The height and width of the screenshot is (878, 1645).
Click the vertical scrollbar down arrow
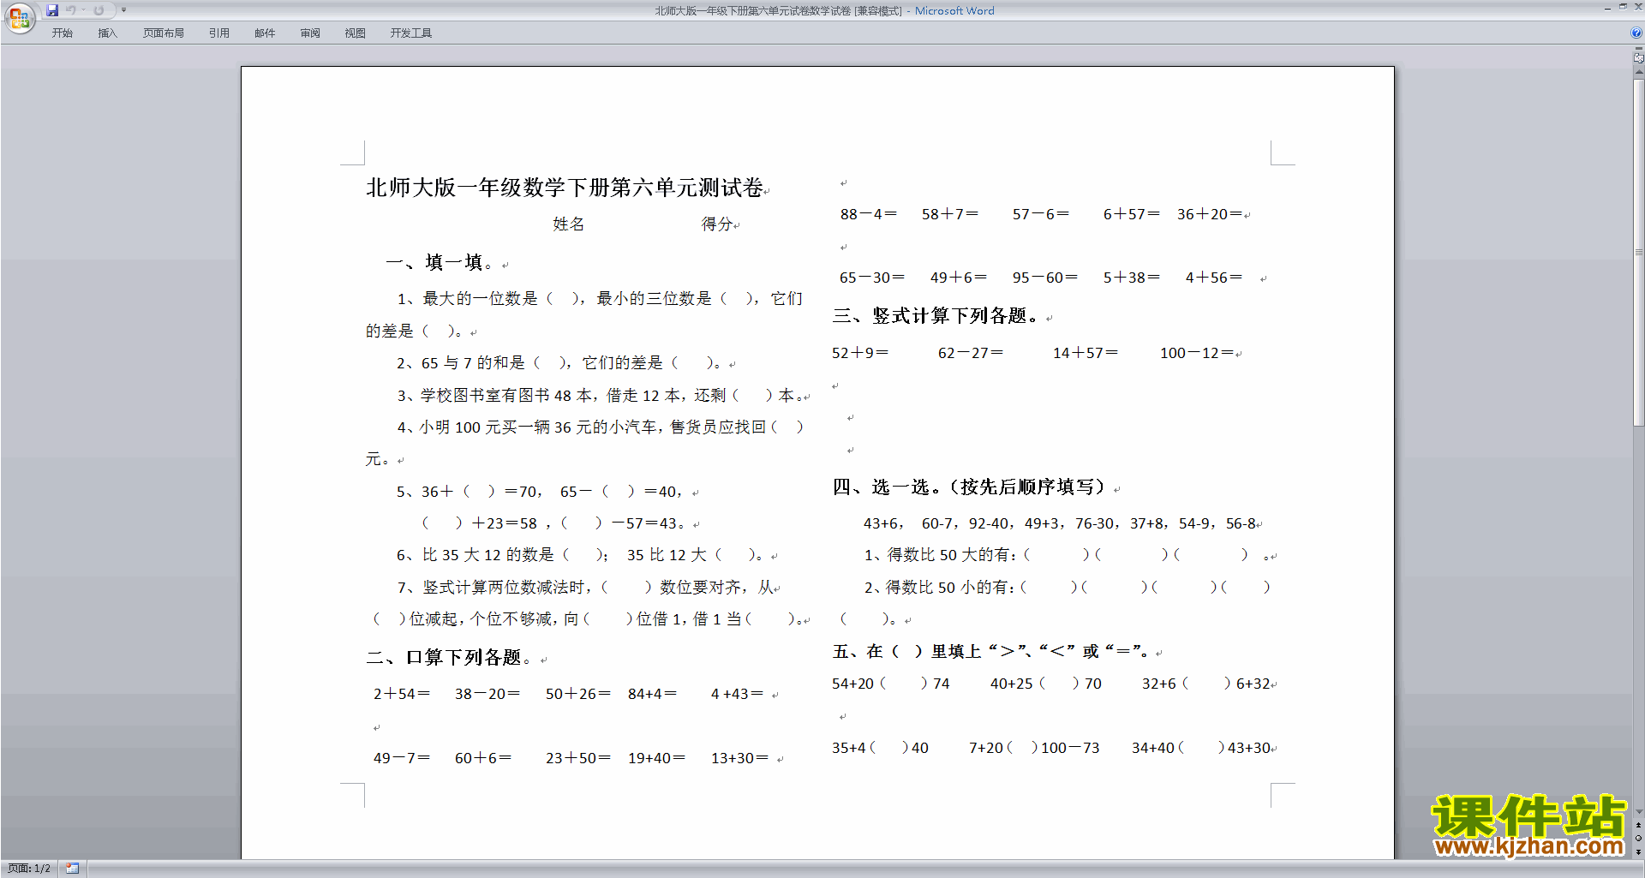pyautogui.click(x=1638, y=811)
